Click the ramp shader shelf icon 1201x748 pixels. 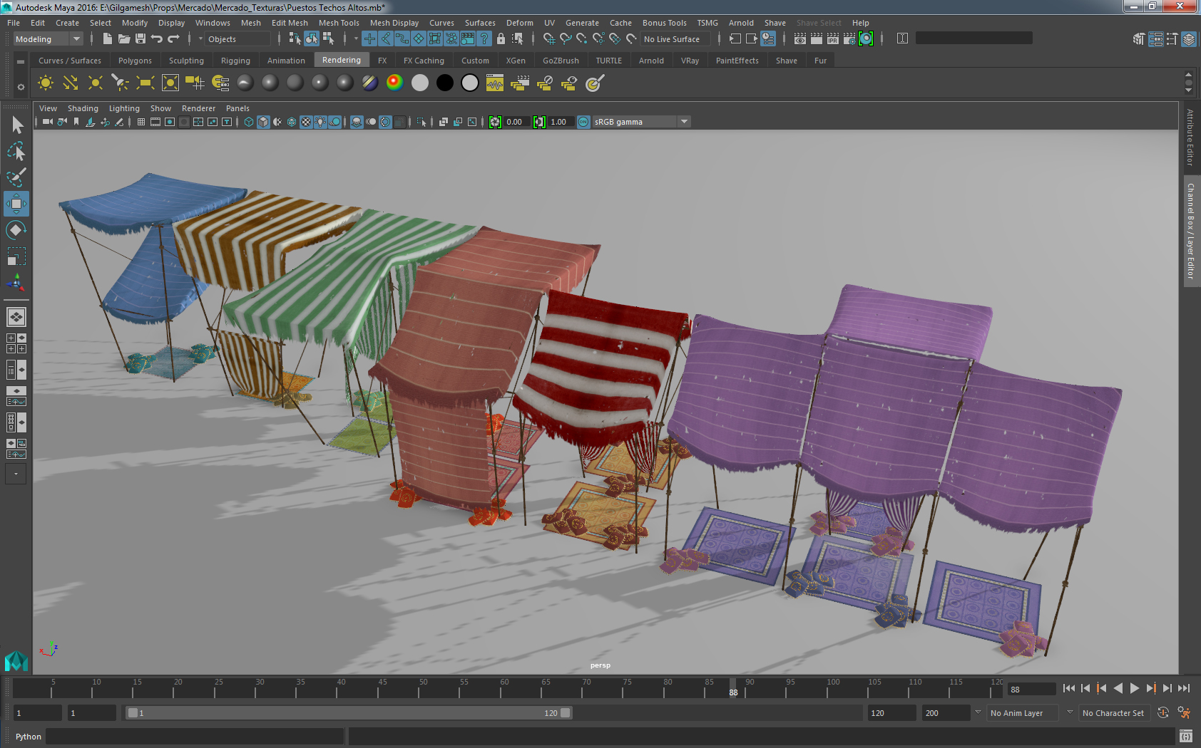point(394,83)
